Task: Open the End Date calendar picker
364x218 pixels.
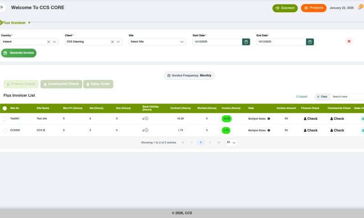Action: pos(310,42)
